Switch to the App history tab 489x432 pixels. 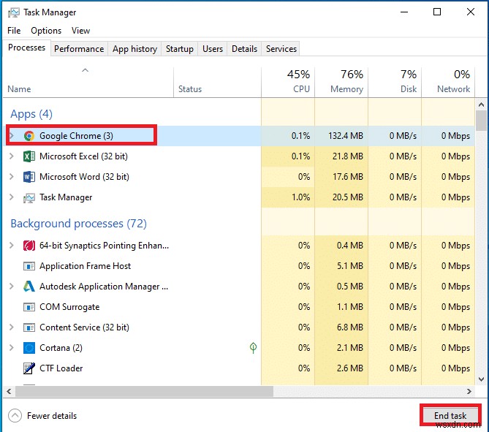[x=134, y=49]
